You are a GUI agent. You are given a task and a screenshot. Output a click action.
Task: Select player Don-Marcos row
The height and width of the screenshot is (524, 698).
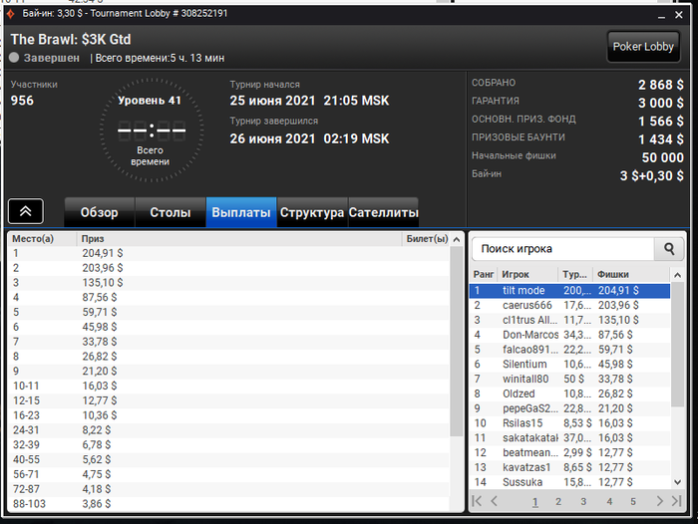click(569, 335)
